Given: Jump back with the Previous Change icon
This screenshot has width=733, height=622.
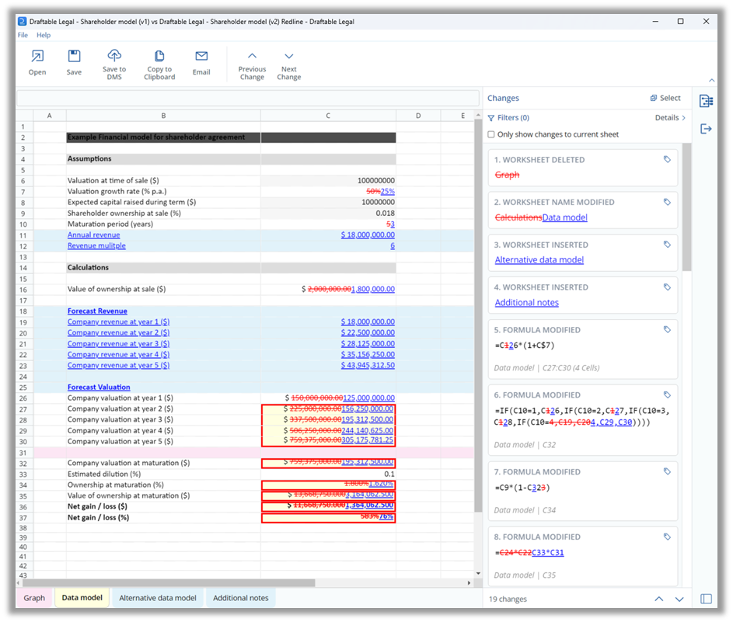Looking at the screenshot, I should [252, 61].
